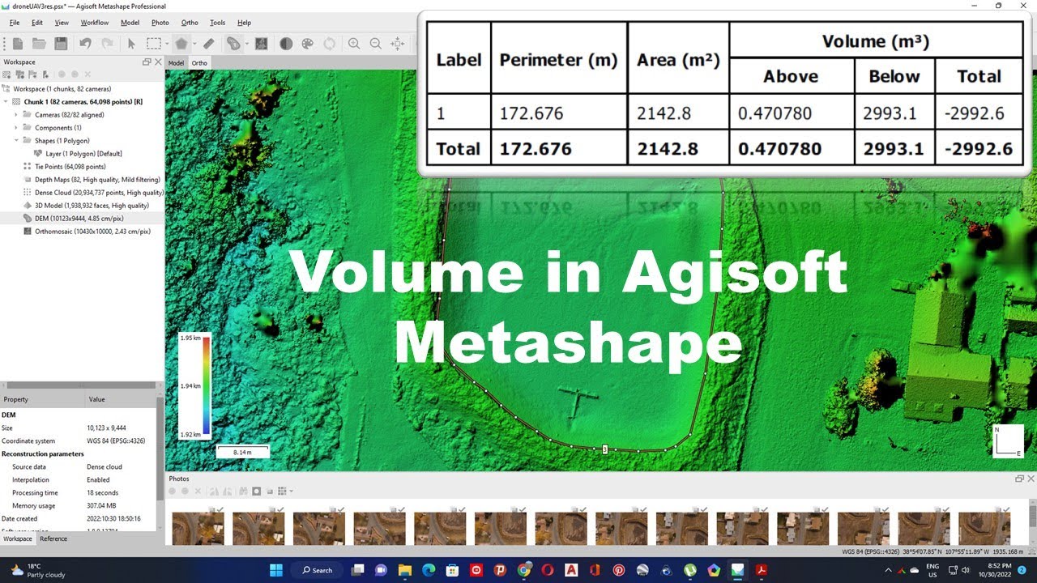This screenshot has width=1037, height=583.
Task: Click the Show DEM toolbar icon
Action: click(x=233, y=44)
